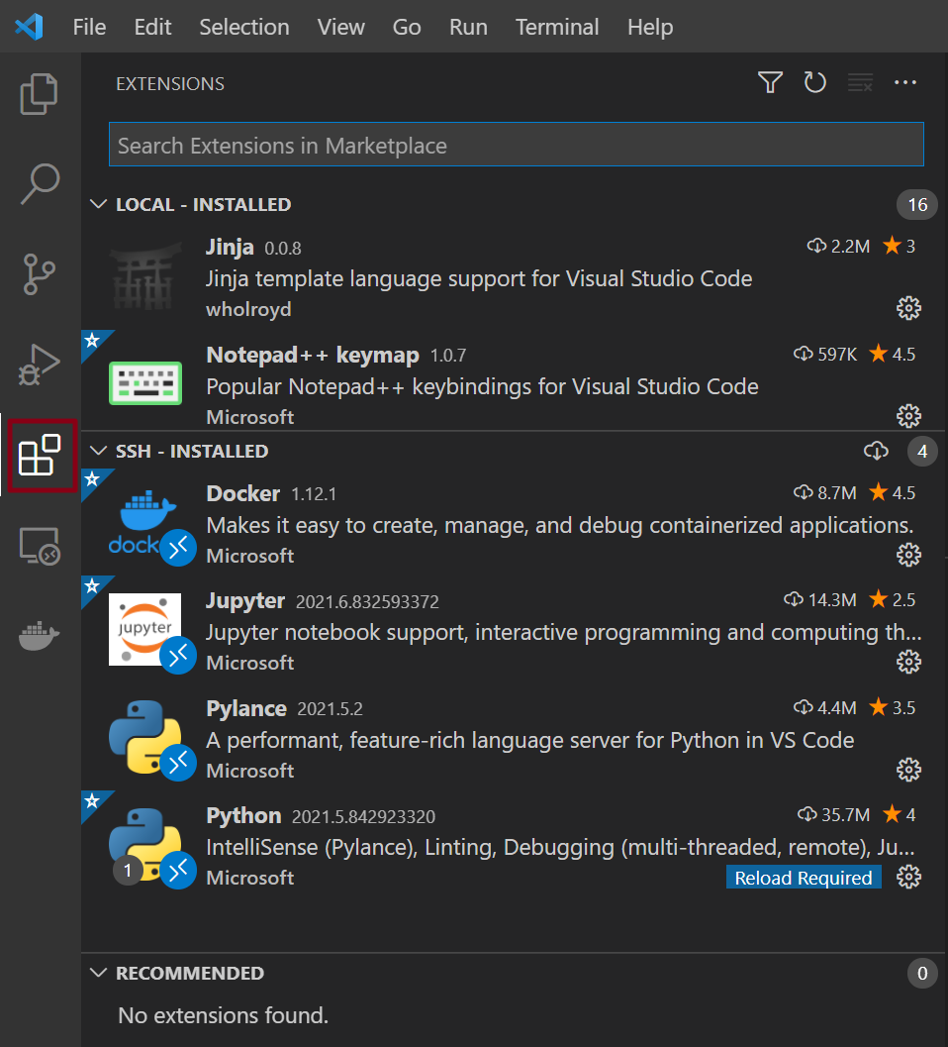The height and width of the screenshot is (1047, 948).
Task: Click the Jinja 2.2M download count
Action: (838, 247)
